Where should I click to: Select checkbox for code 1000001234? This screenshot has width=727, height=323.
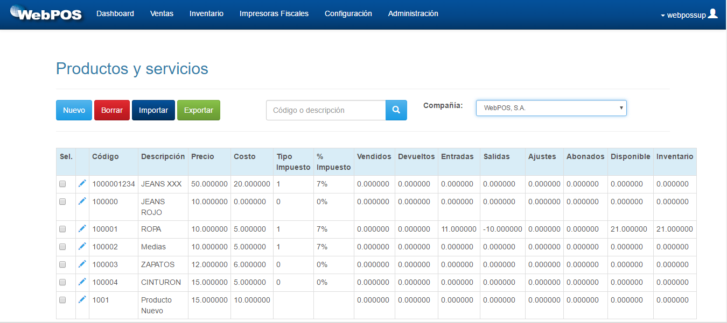coord(62,184)
